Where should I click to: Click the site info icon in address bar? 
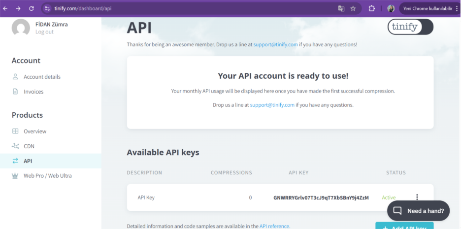(47, 8)
